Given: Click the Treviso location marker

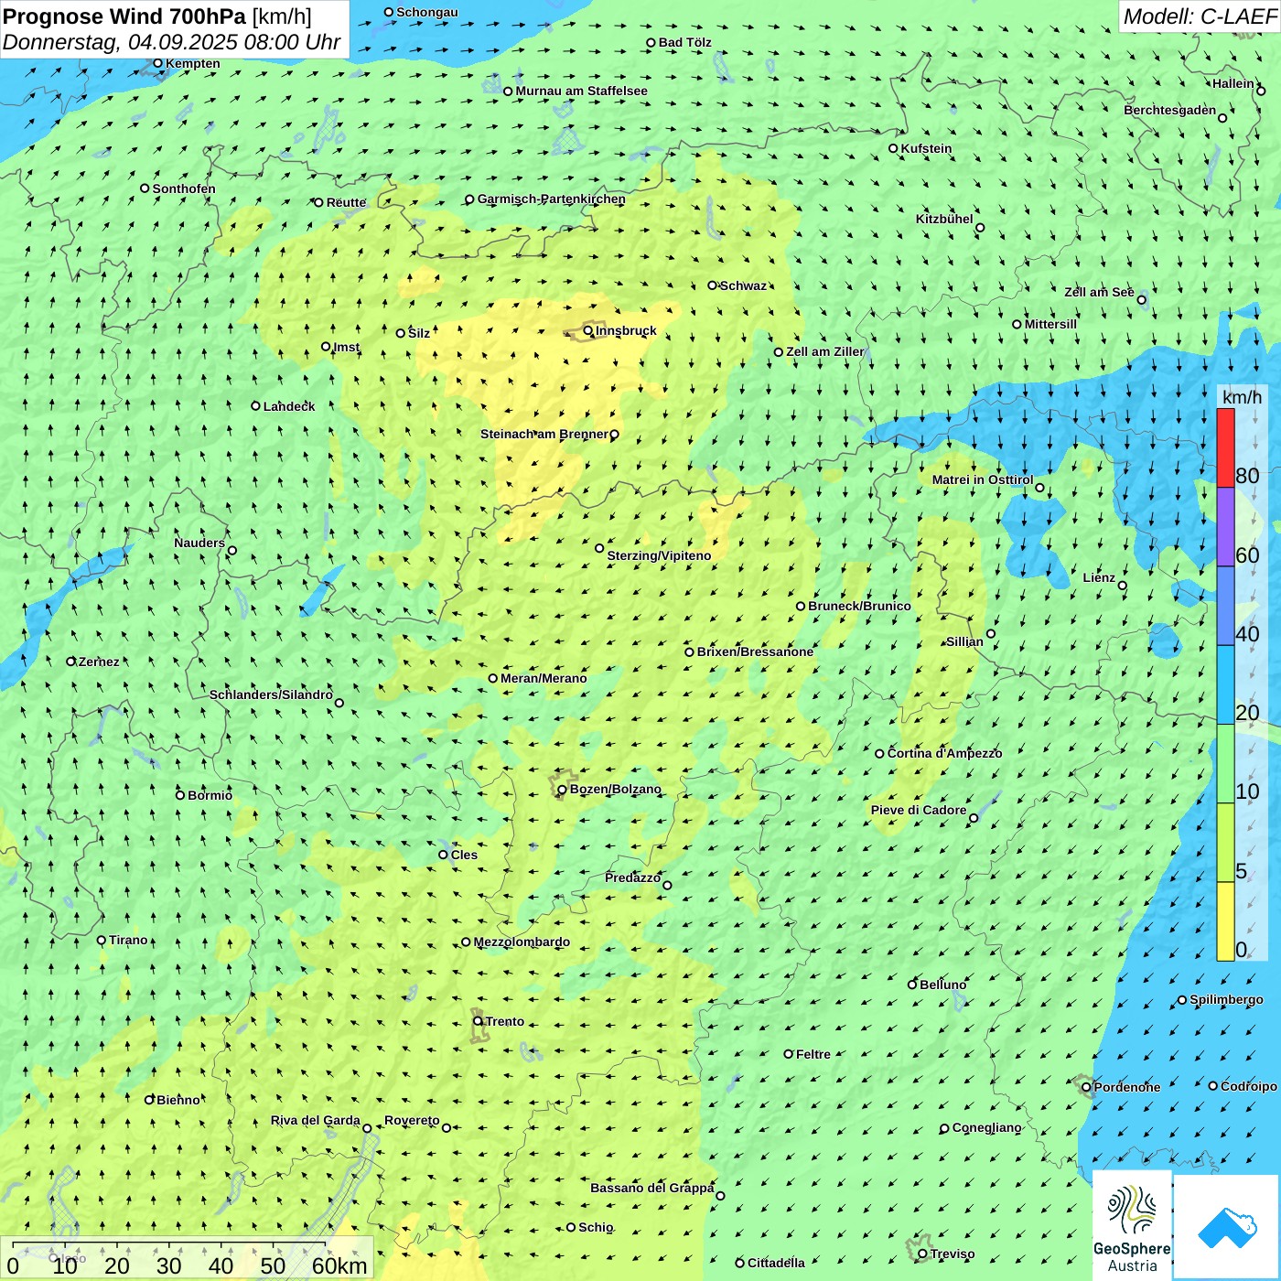Looking at the screenshot, I should pos(922,1254).
